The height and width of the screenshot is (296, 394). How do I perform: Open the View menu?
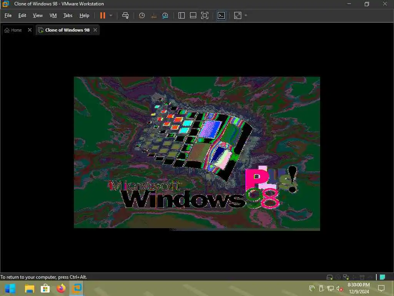(x=38, y=15)
